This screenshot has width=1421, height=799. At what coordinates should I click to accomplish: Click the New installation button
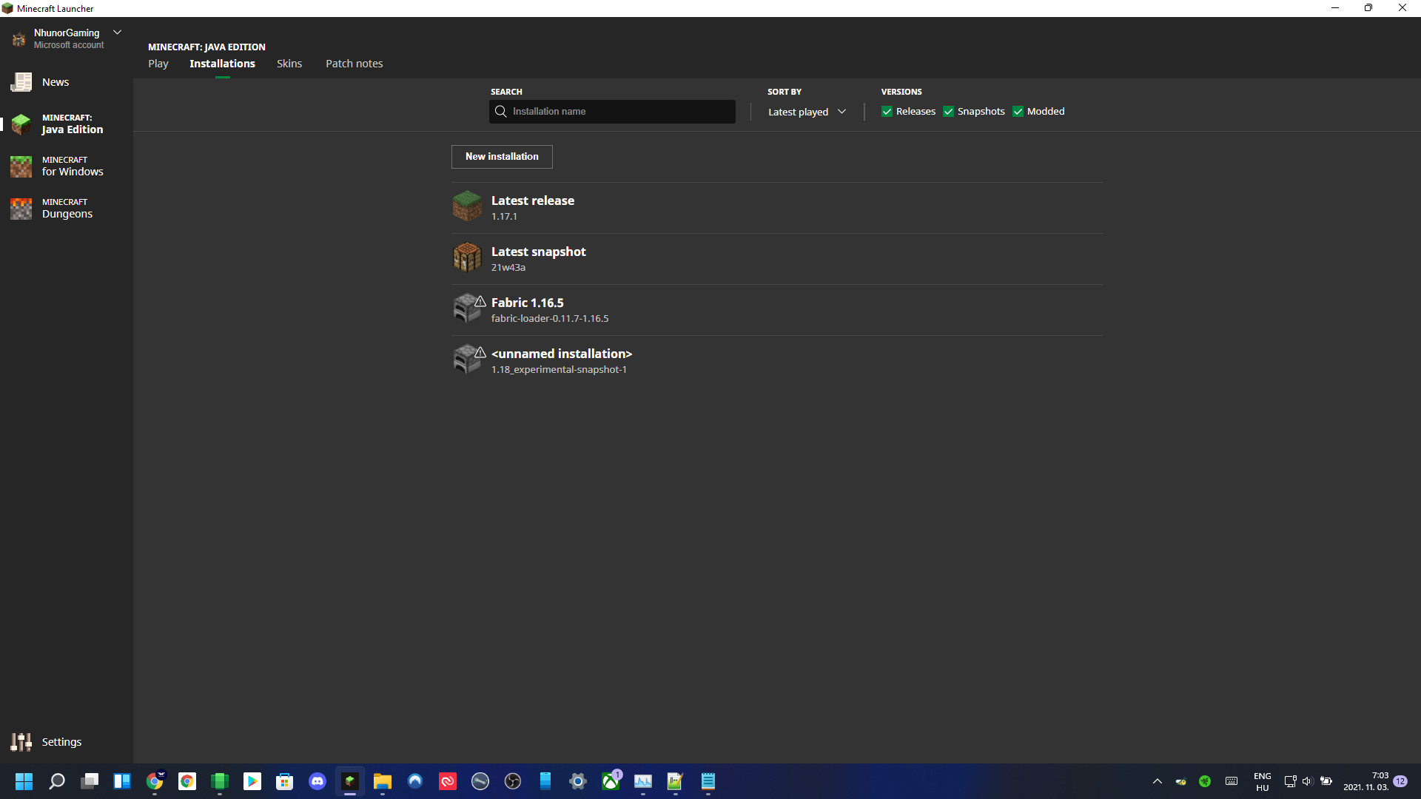502,156
